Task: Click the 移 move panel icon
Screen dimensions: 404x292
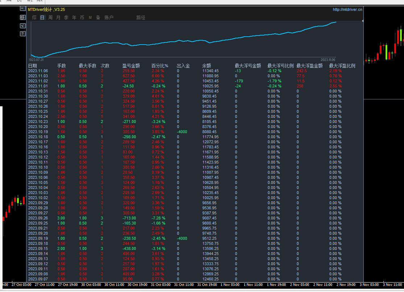Action: click(22, 17)
